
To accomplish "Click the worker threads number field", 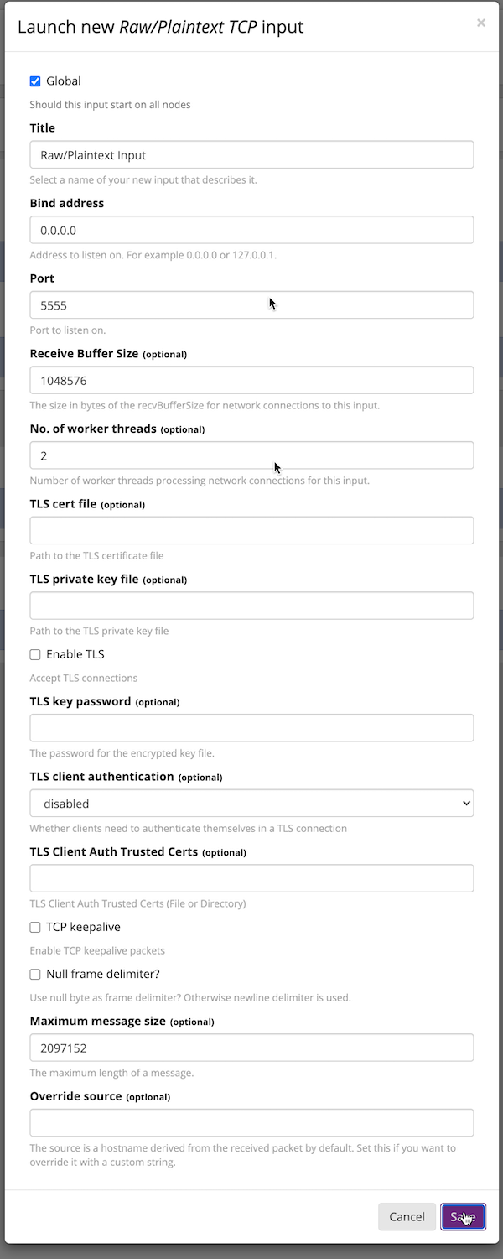I will point(251,455).
